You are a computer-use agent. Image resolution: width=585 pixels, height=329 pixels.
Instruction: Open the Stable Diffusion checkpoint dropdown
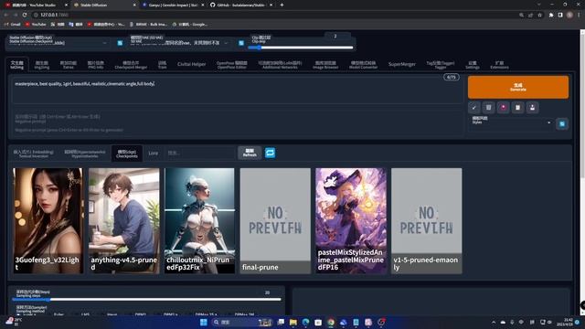pyautogui.click(x=58, y=43)
